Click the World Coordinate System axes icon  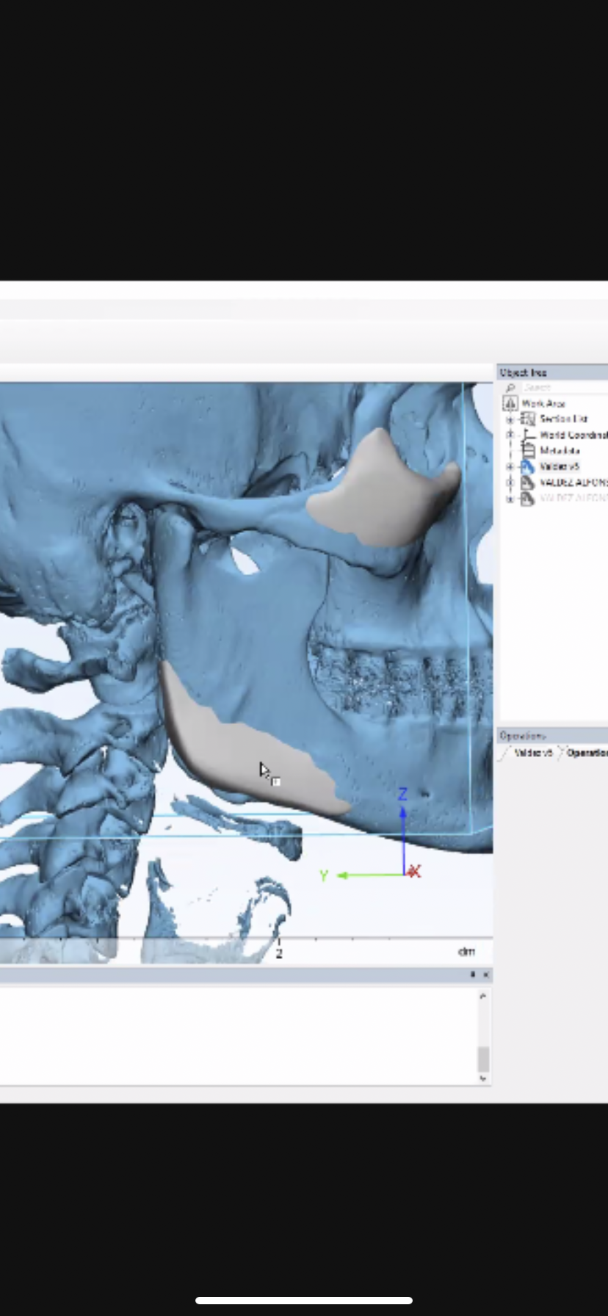527,435
